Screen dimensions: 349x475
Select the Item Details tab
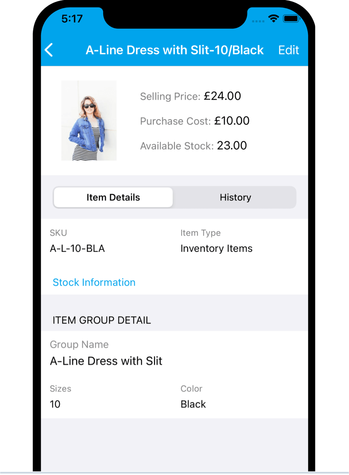(113, 197)
